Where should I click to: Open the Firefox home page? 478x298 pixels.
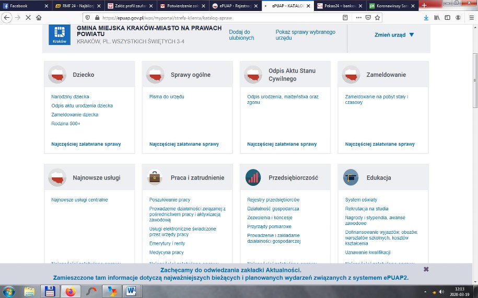click(x=39, y=18)
